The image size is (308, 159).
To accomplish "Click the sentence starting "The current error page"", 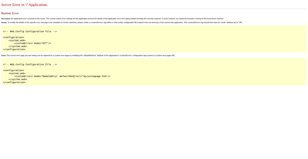I will pyautogui.click(x=91, y=55).
